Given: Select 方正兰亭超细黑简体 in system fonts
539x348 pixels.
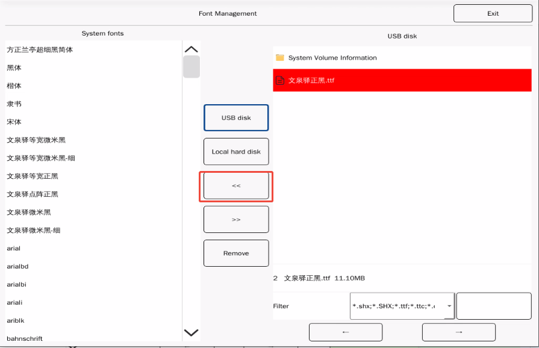Looking at the screenshot, I should pyautogui.click(x=40, y=50).
